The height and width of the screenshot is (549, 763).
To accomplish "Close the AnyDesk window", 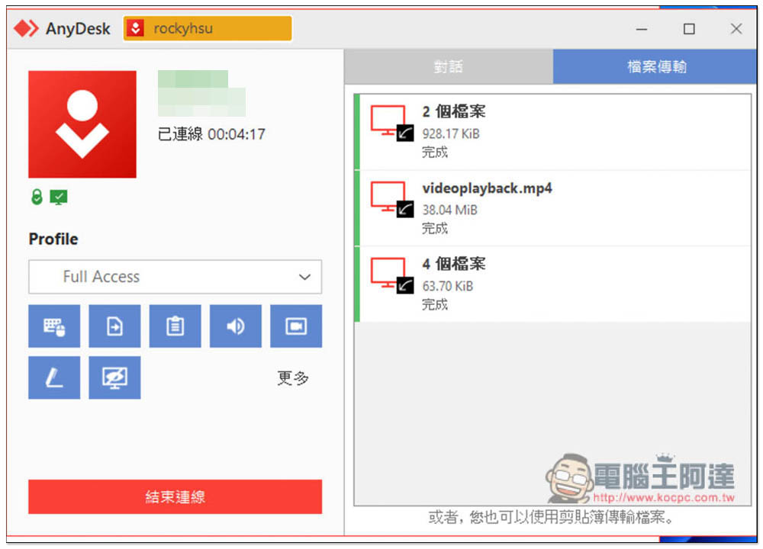I will pos(736,29).
